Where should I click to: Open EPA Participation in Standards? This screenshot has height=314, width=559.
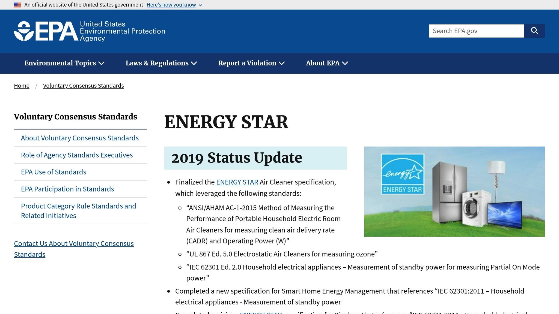(x=67, y=189)
